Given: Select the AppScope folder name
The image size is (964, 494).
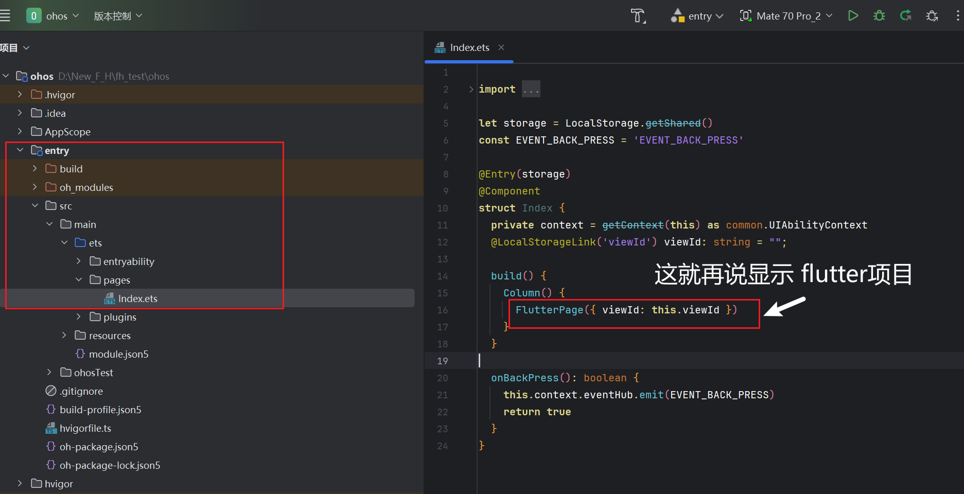Looking at the screenshot, I should (67, 132).
